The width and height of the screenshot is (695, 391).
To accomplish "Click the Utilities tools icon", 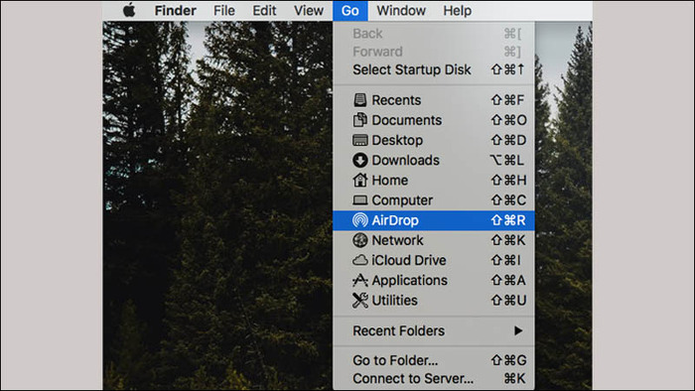I will point(359,301).
